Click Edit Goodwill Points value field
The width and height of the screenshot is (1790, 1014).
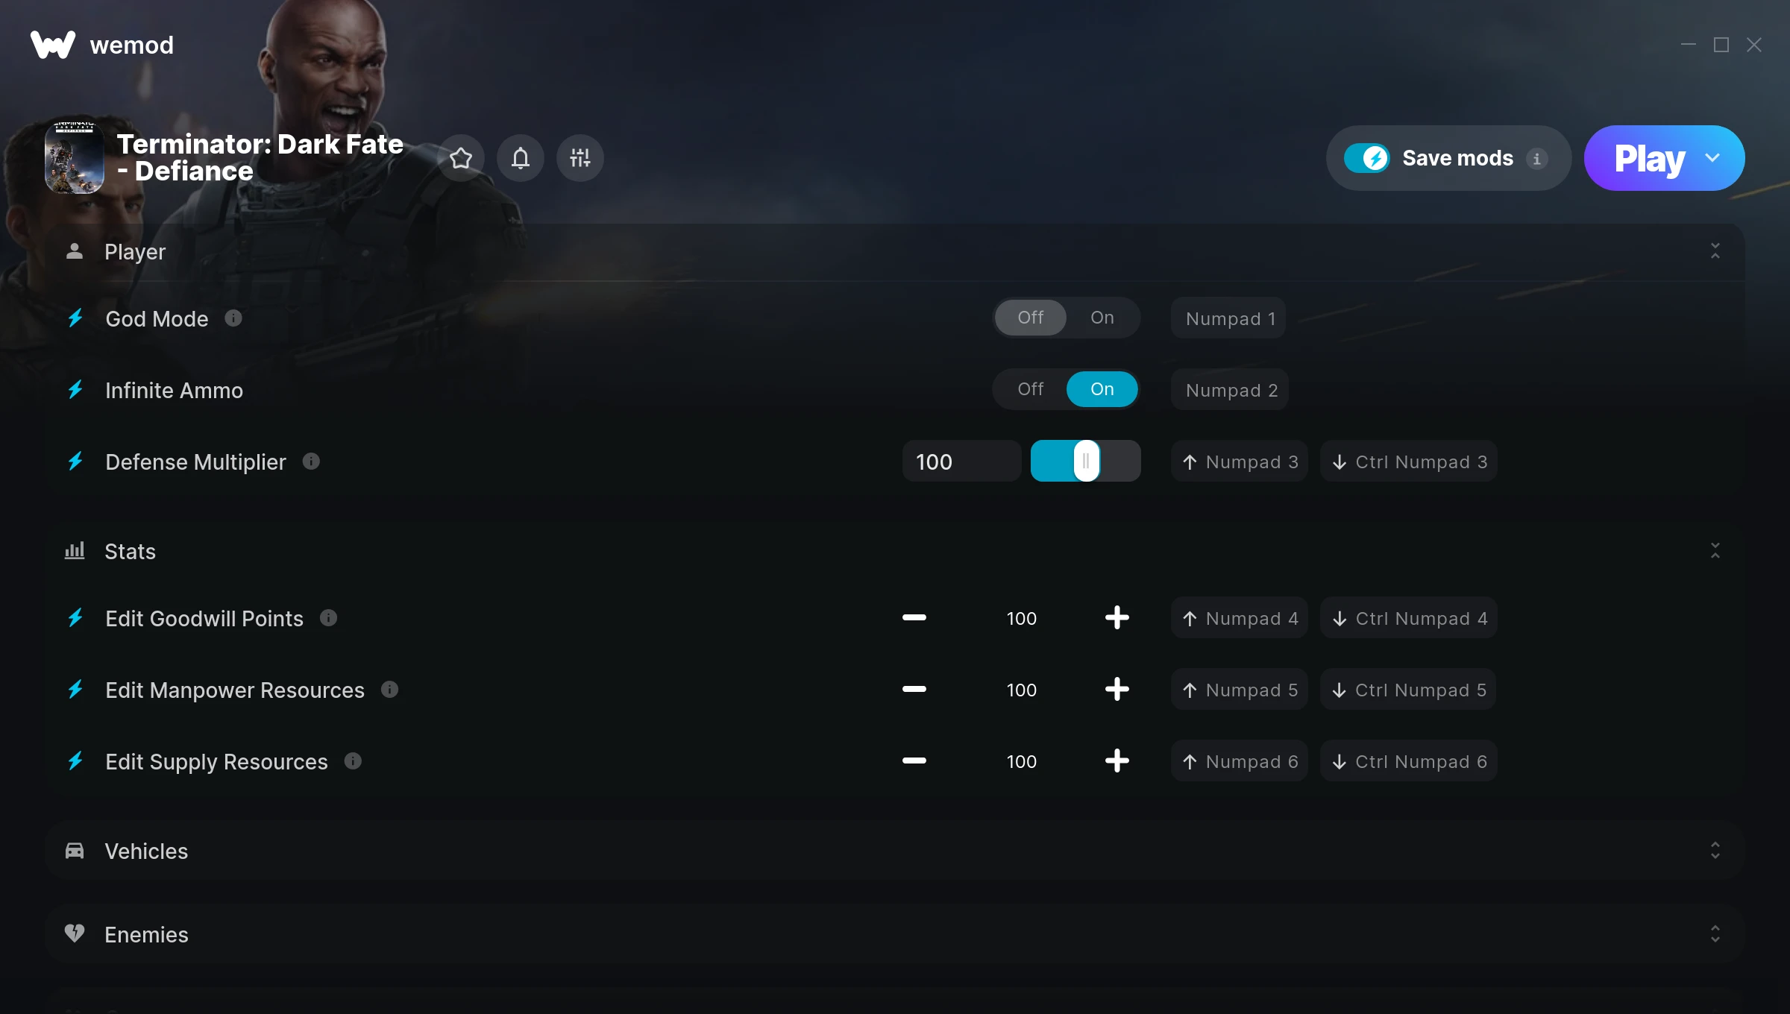click(1022, 618)
